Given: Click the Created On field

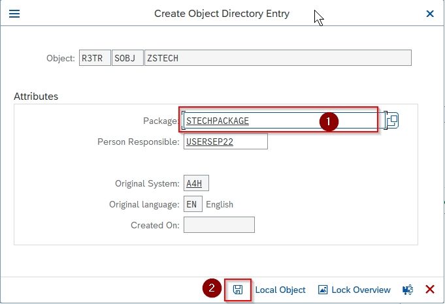Looking at the screenshot, I should click(219, 225).
